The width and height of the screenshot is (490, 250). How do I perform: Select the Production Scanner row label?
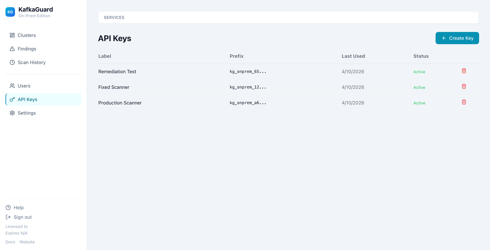(x=120, y=103)
